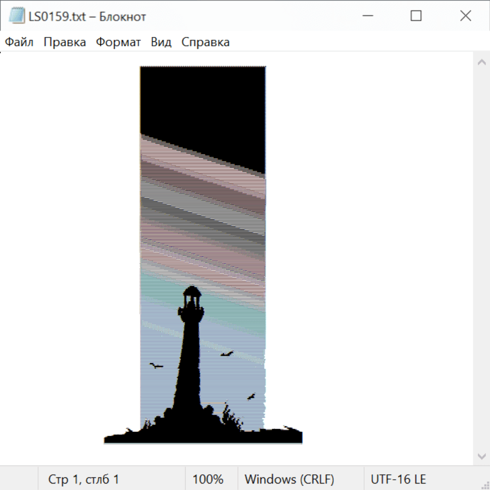Open the Файл menu
The width and height of the screenshot is (490, 490).
tap(19, 42)
